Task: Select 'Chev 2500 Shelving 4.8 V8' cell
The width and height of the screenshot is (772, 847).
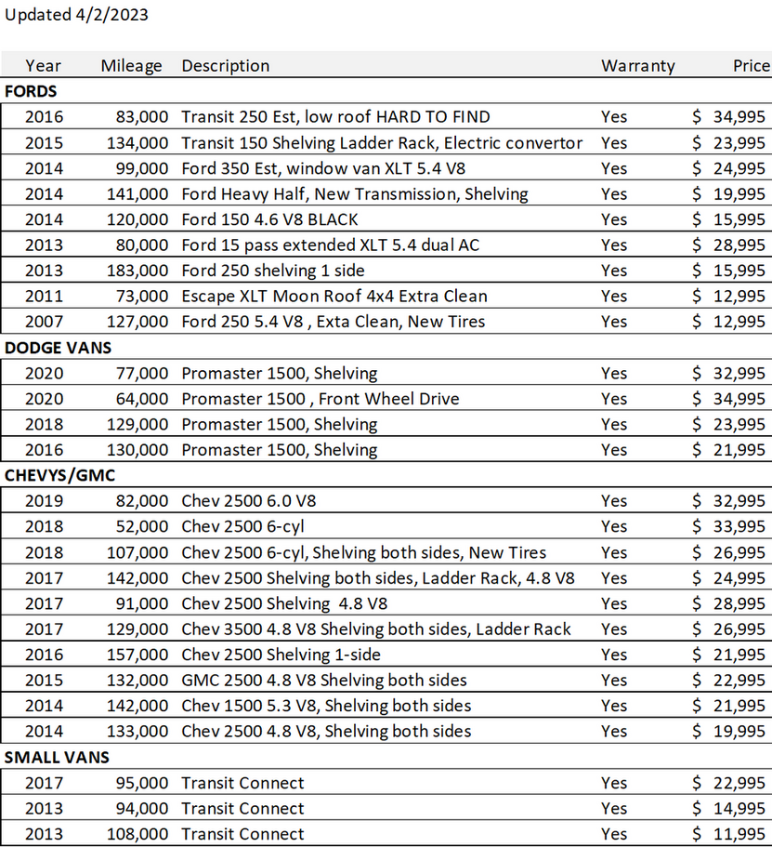Action: pos(284,603)
